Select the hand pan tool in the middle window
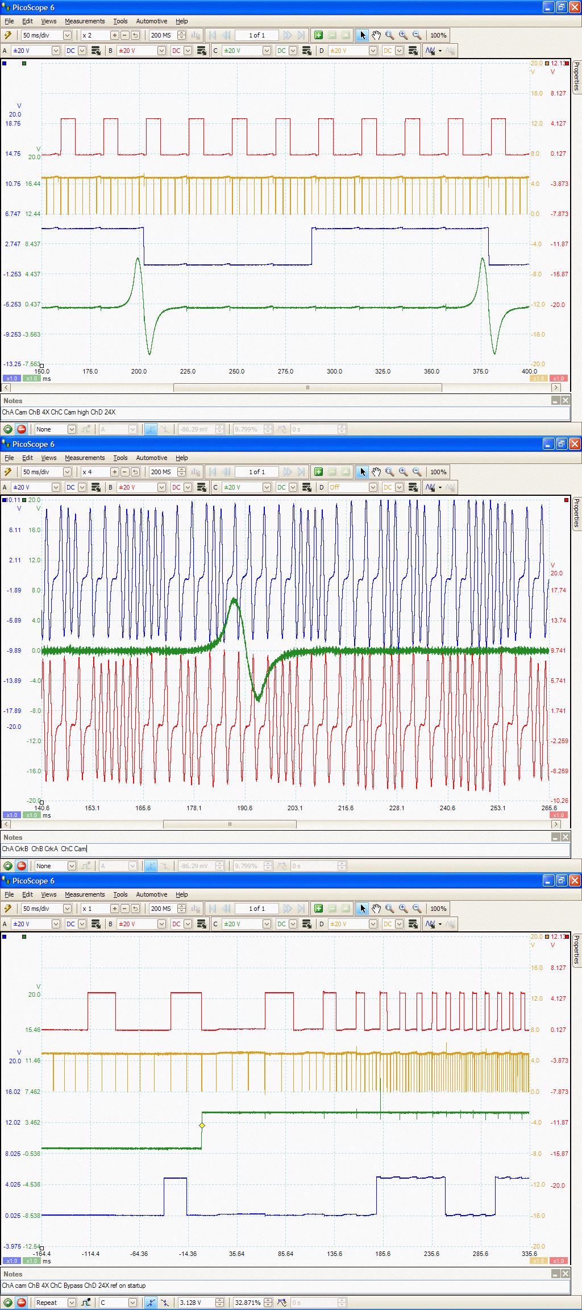The width and height of the screenshot is (582, 1310). click(x=376, y=472)
